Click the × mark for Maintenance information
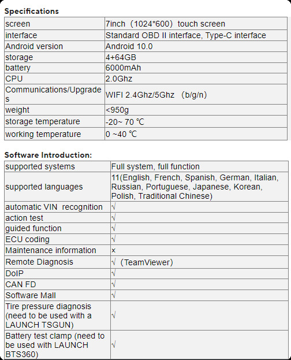 pyautogui.click(x=113, y=250)
